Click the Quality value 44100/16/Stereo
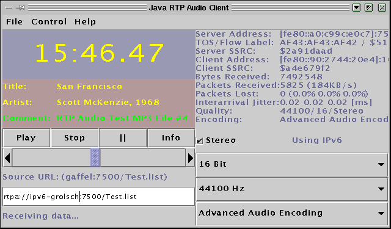This screenshot has height=229, width=391. point(322,111)
